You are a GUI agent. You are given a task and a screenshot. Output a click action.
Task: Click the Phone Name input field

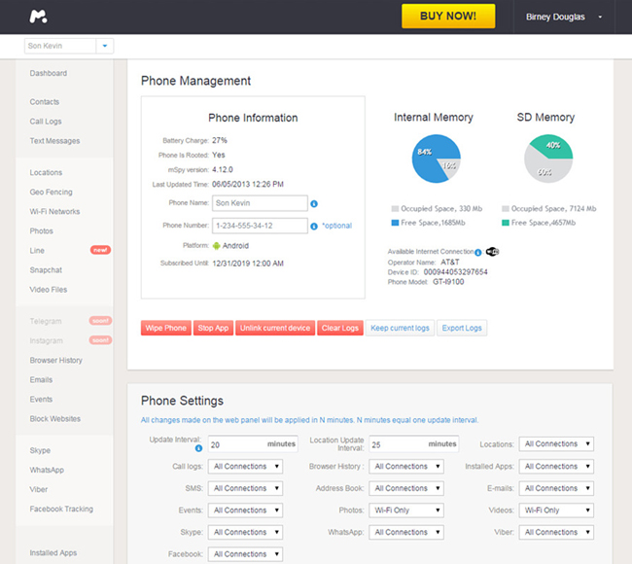coord(260,203)
